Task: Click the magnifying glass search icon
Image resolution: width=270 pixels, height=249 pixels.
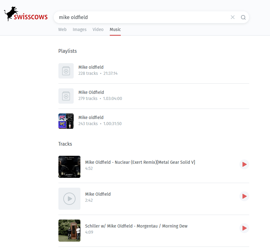Action: coord(243,17)
